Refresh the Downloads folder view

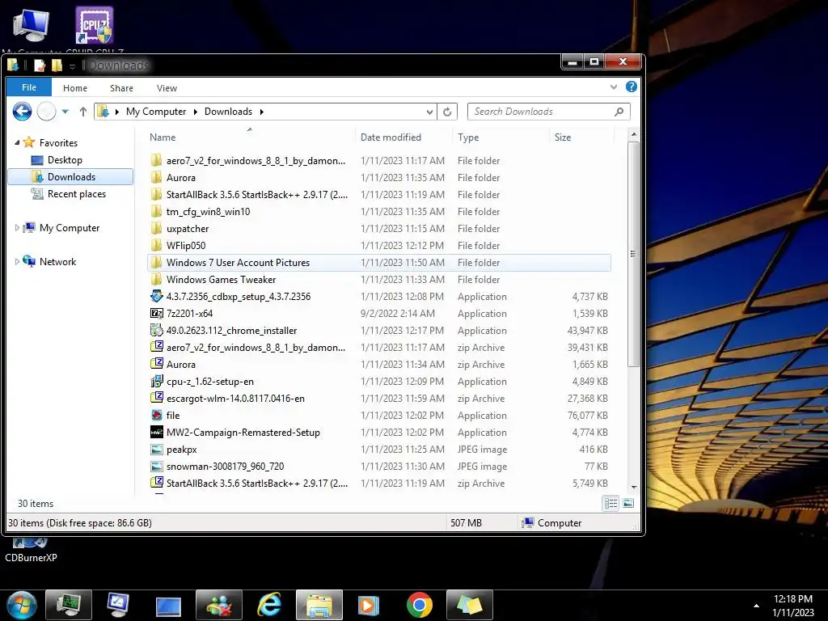[x=447, y=112]
